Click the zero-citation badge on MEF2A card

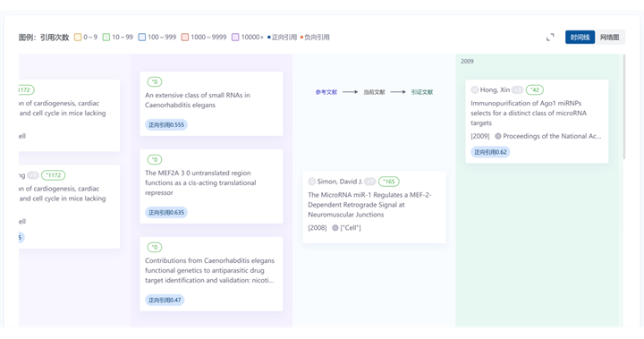155,159
